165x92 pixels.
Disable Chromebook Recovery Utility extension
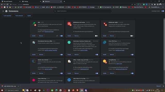click(61, 55)
